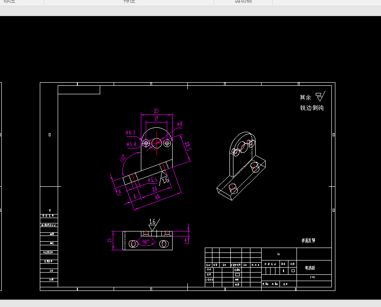The width and height of the screenshot is (381, 307).
Task: Select the isometric 3D bracket view
Action: (x=241, y=166)
